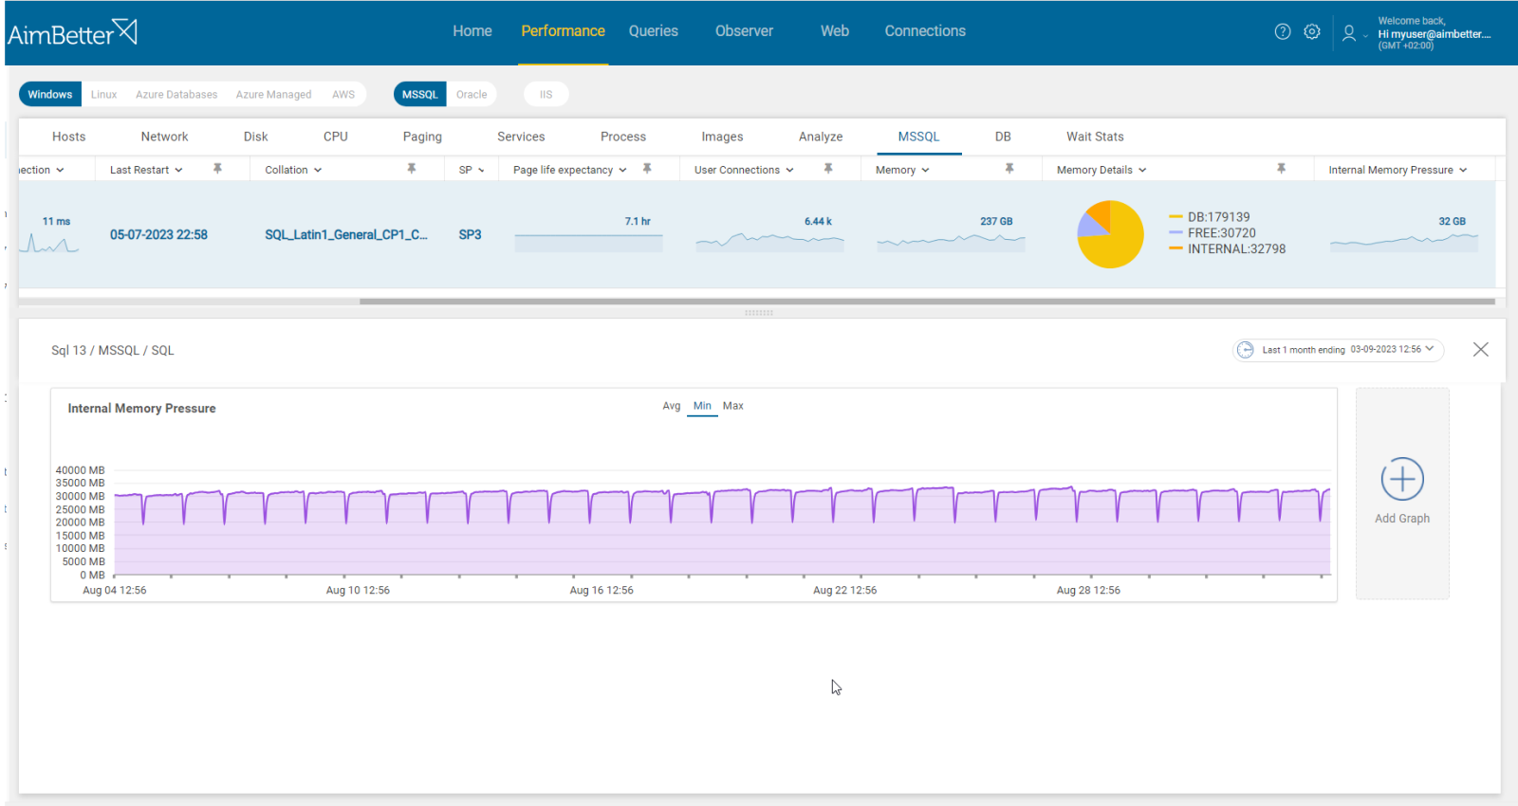1518x806 pixels.
Task: Select the IIS toggle
Action: (546, 94)
